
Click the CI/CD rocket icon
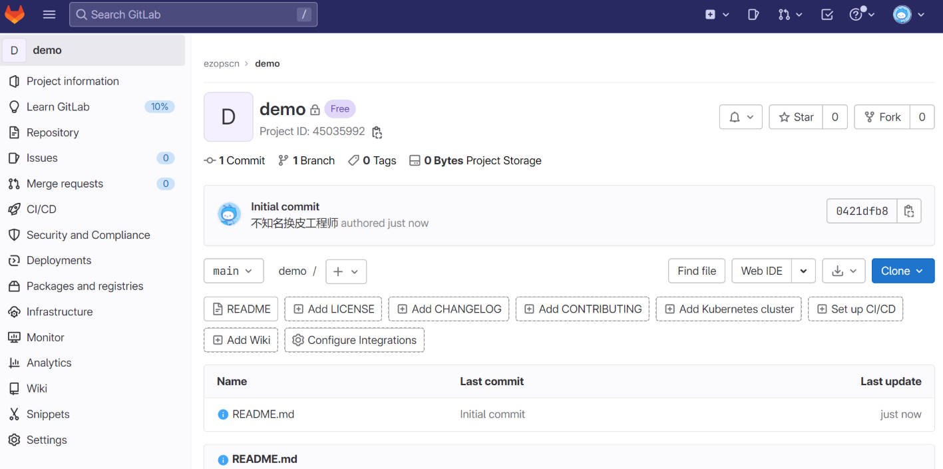(14, 209)
